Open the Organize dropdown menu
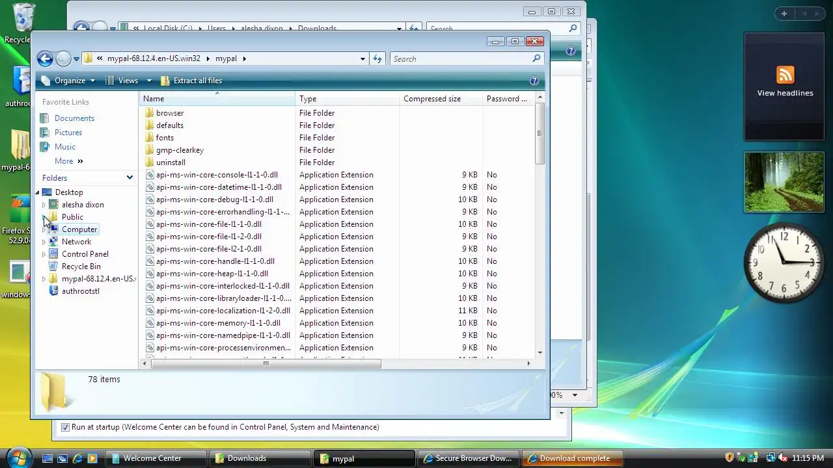 point(68,81)
